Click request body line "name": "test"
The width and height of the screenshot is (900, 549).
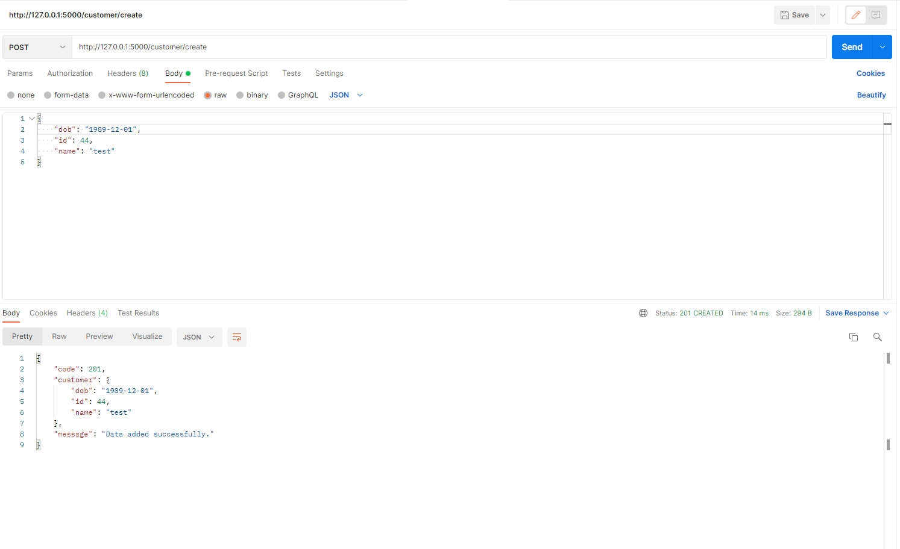point(84,151)
